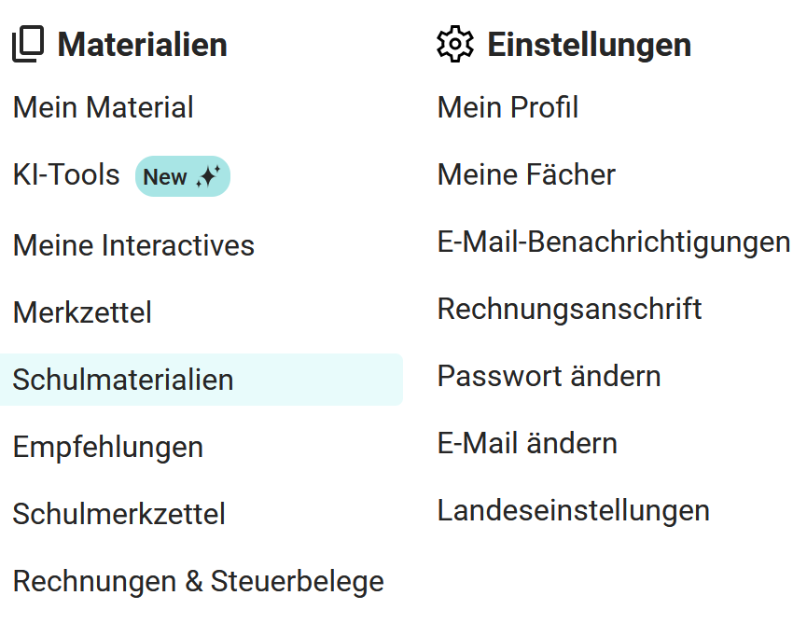The height and width of the screenshot is (637, 793).
Task: Click the Materialien stacked-pages icon
Action: (x=28, y=45)
